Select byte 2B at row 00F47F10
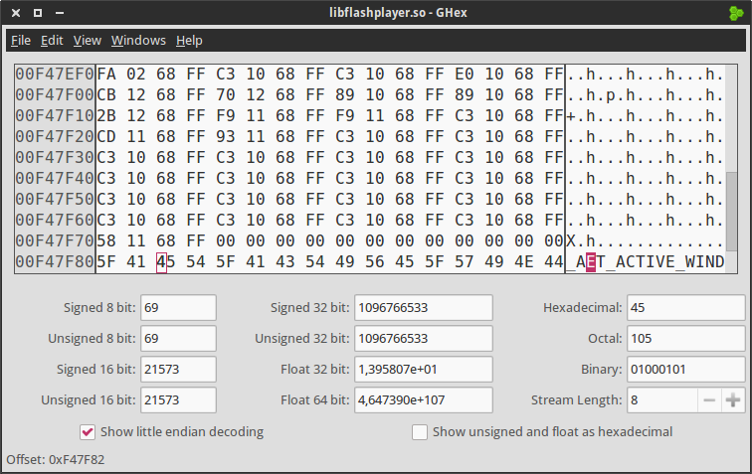Viewport: 752px width, 474px height. (x=106, y=116)
